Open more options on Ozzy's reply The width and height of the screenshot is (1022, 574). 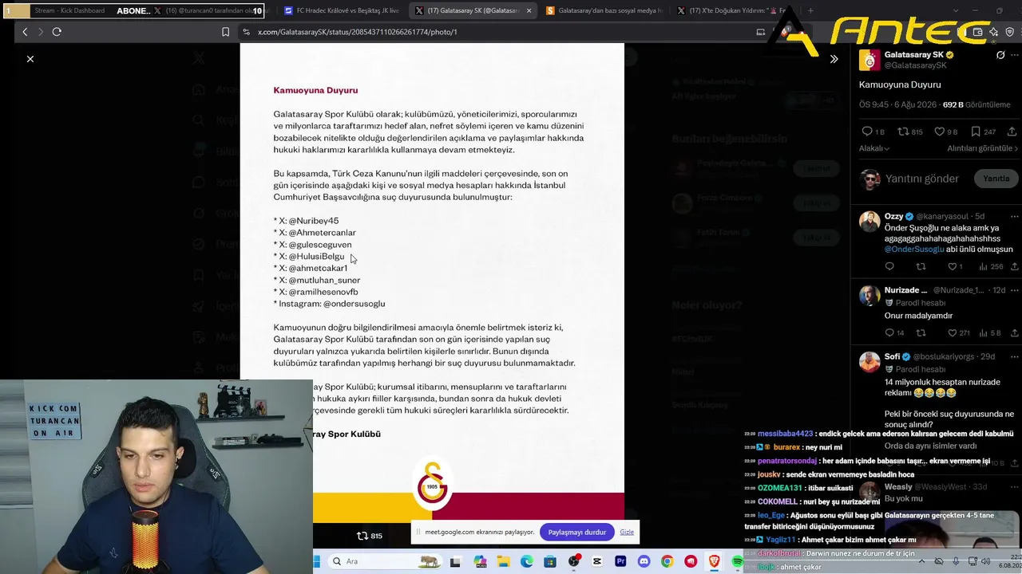tap(1015, 216)
